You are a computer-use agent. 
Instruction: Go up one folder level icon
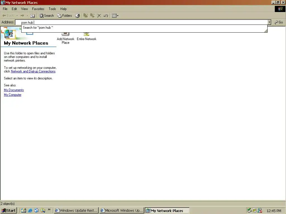[32, 16]
